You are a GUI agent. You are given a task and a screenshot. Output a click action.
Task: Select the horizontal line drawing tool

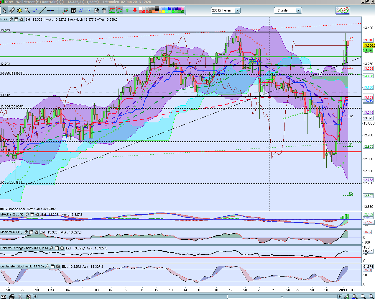point(50,11)
